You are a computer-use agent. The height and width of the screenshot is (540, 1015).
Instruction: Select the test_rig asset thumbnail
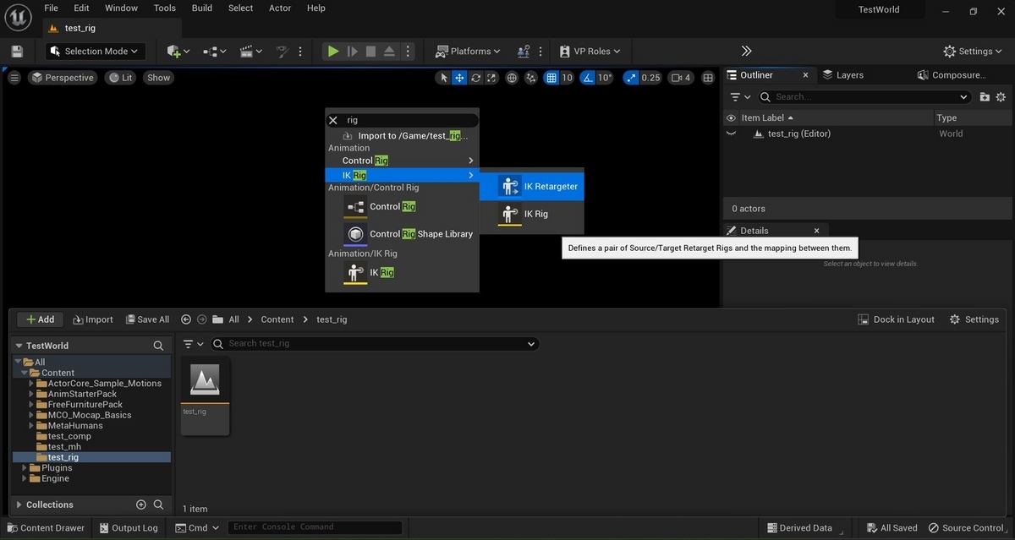(x=205, y=397)
